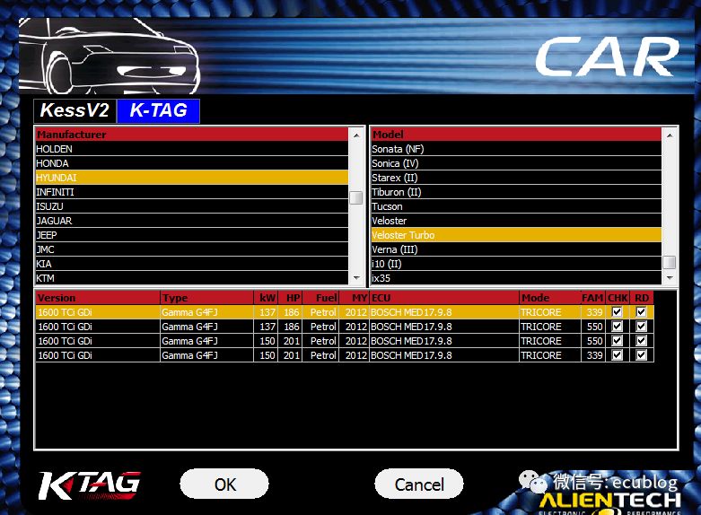The image size is (701, 515).
Task: Switch to the K-TAG tab
Action: [158, 110]
